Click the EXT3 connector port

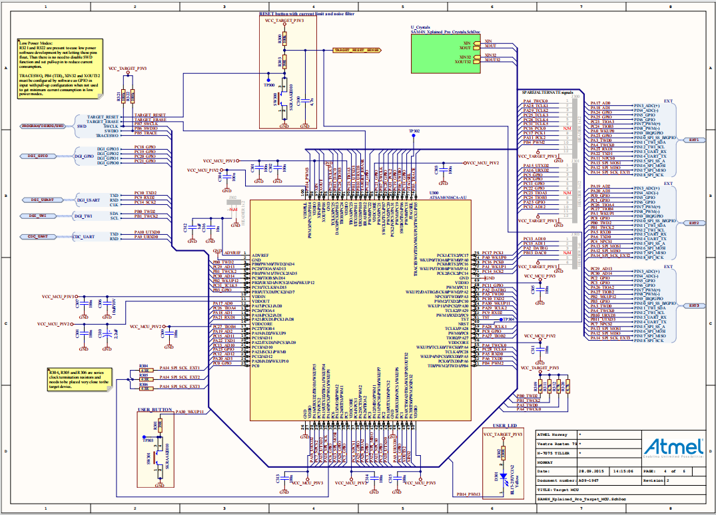pyautogui.click(x=693, y=305)
